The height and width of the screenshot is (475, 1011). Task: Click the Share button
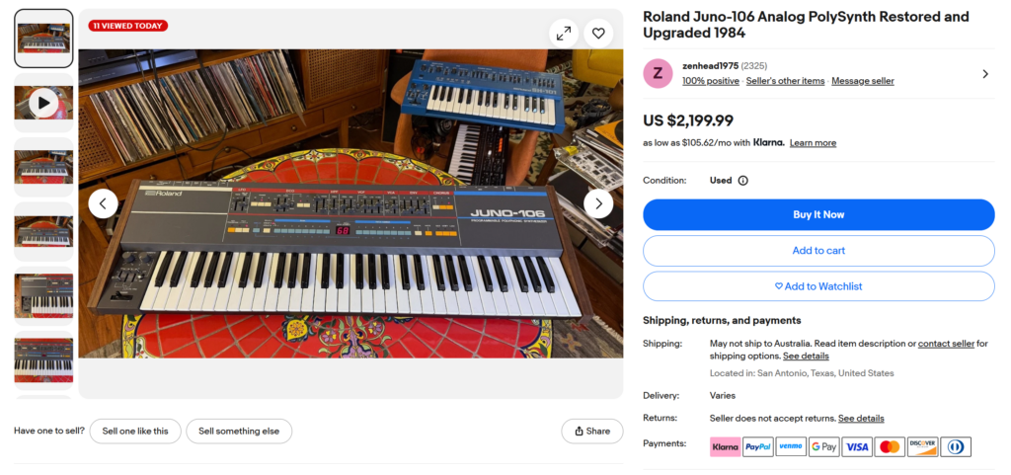592,432
